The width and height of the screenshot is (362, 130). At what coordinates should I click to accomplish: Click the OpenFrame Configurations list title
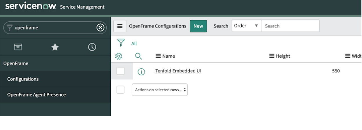pyautogui.click(x=158, y=26)
